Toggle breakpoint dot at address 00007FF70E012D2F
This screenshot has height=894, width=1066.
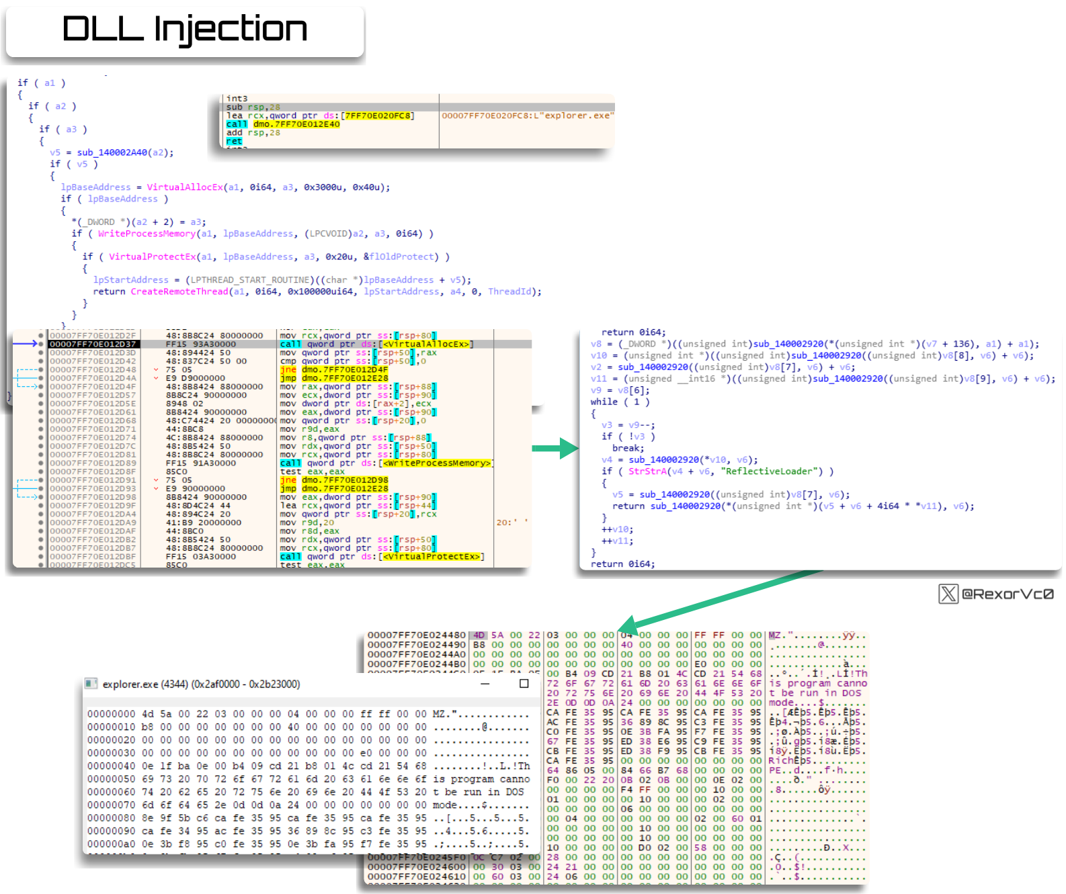tap(41, 335)
